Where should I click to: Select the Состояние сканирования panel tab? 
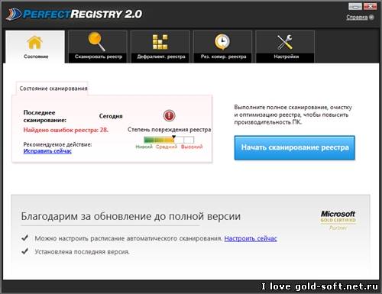click(x=53, y=89)
